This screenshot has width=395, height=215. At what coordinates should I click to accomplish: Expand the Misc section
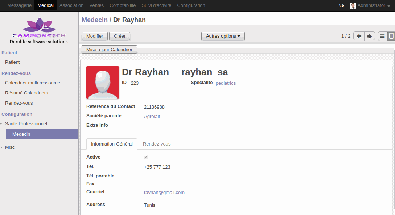pos(1,147)
